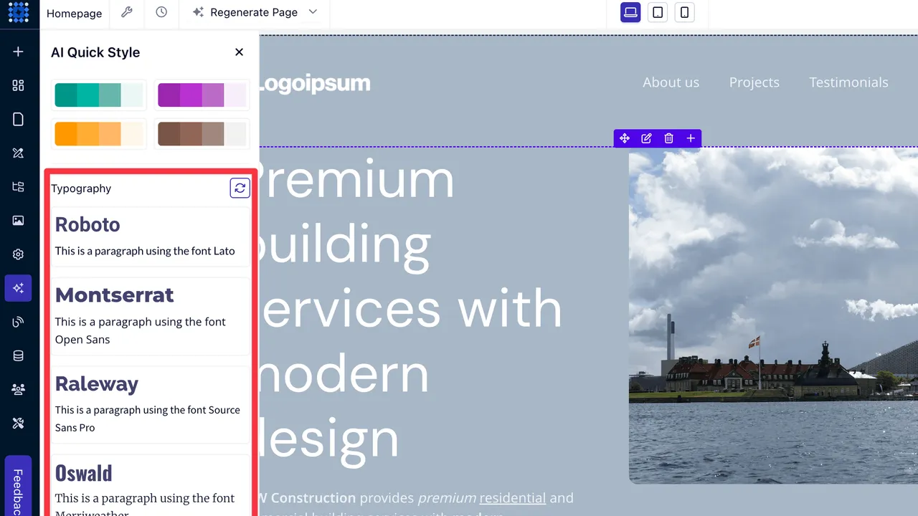Click the AI Quick Style panel title

[x=95, y=52]
